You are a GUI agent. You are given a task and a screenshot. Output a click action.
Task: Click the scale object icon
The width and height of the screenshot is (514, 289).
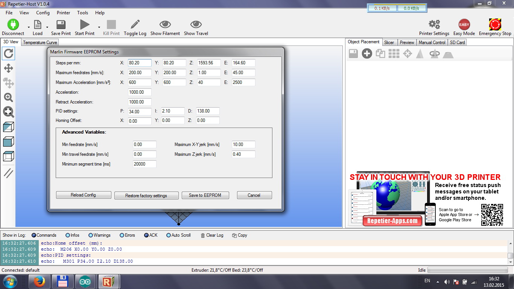pyautogui.click(x=420, y=54)
